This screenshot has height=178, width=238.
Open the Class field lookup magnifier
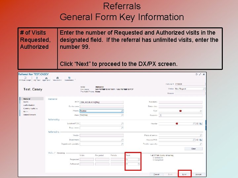point(122,115)
